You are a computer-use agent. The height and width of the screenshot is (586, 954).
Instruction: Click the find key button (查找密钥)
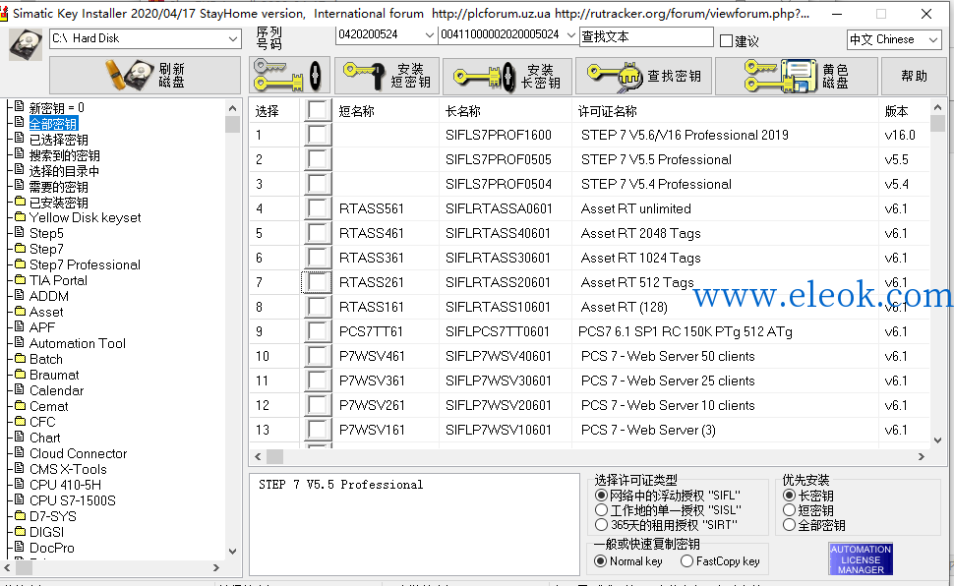644,76
